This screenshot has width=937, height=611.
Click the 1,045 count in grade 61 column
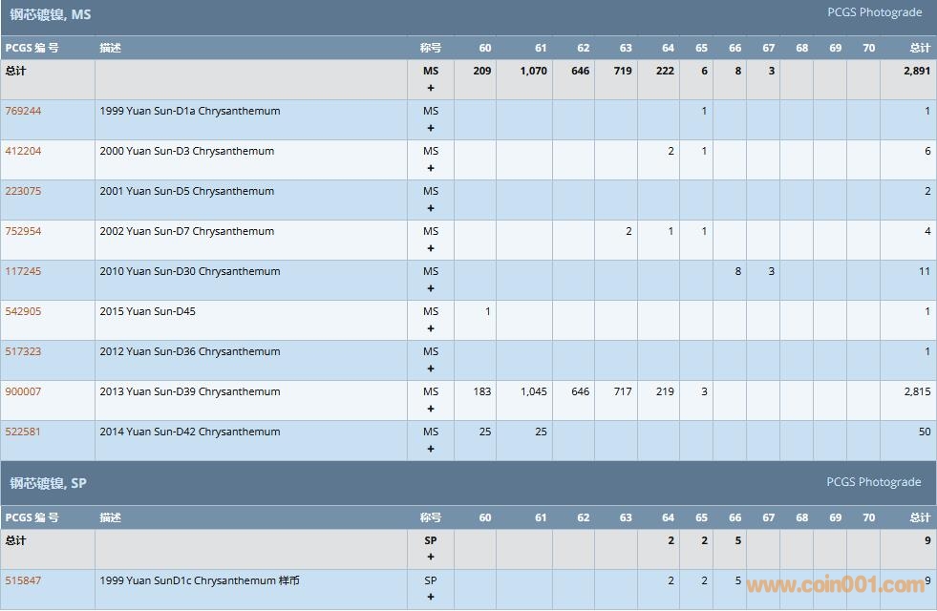[x=534, y=391]
